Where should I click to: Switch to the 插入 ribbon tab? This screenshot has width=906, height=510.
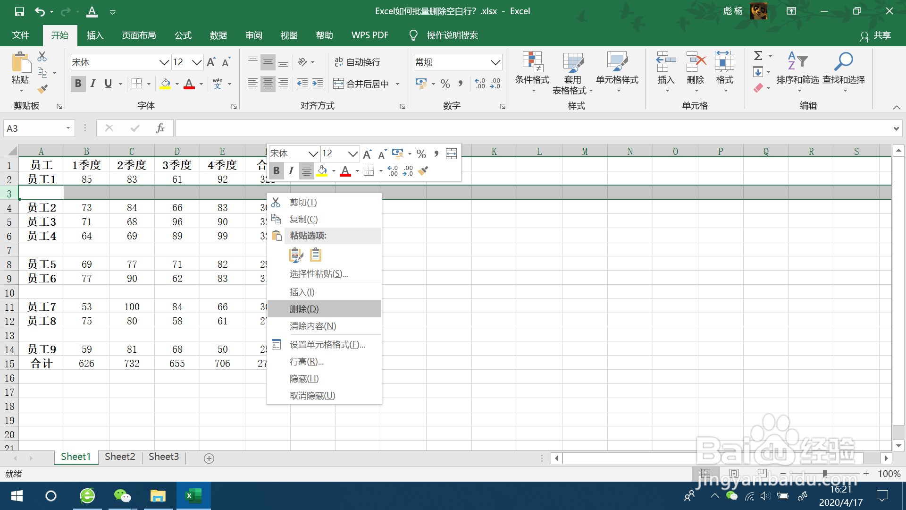[x=95, y=35]
